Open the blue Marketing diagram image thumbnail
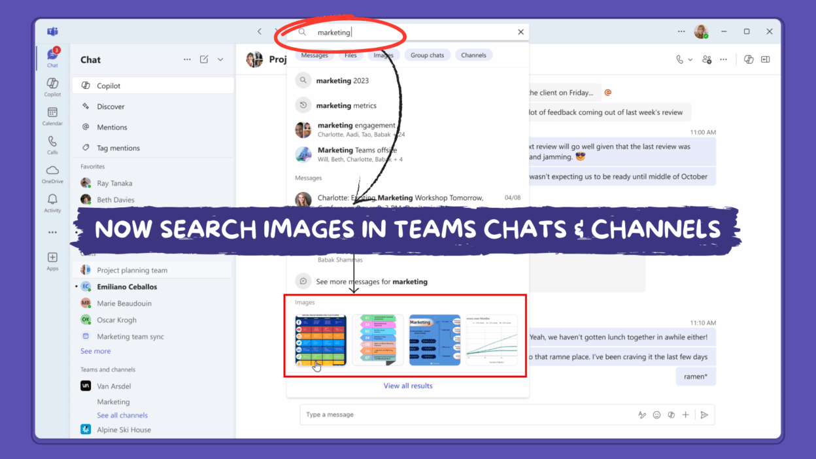The height and width of the screenshot is (459, 816). (435, 340)
